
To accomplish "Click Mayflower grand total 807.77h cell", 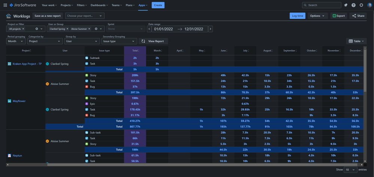I will pyautogui.click(x=135, y=127).
